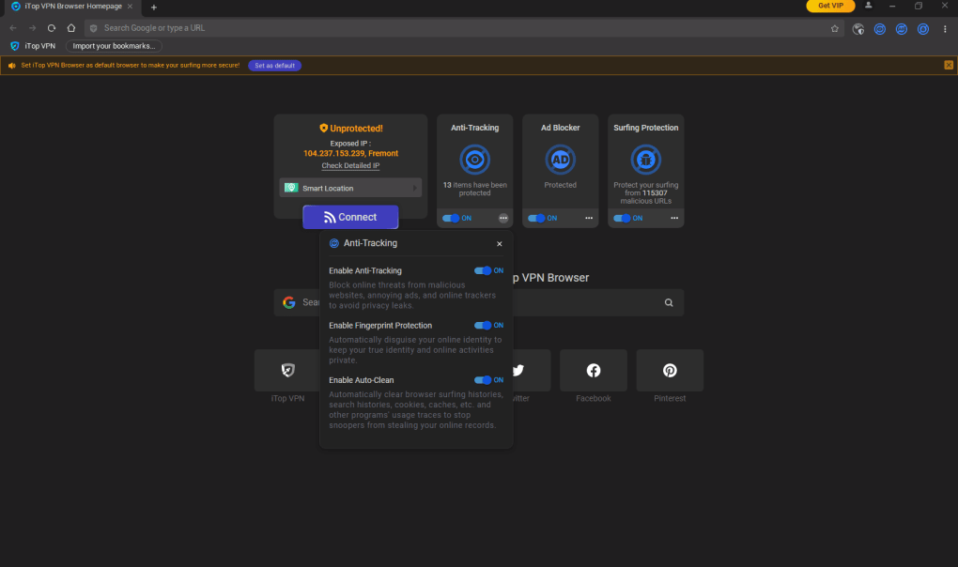Click the iTop VPN bookmark shield icon
This screenshot has height=567, width=958.
tap(15, 46)
